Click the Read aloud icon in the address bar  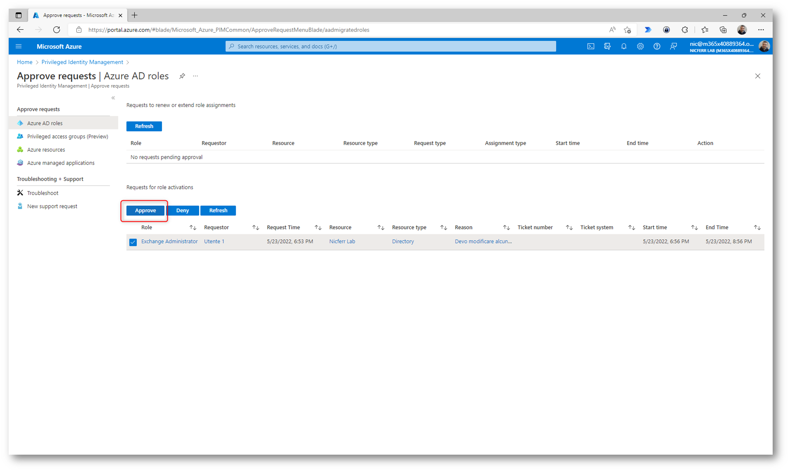612,30
